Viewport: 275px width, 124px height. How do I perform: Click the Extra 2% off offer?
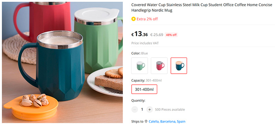[147, 19]
